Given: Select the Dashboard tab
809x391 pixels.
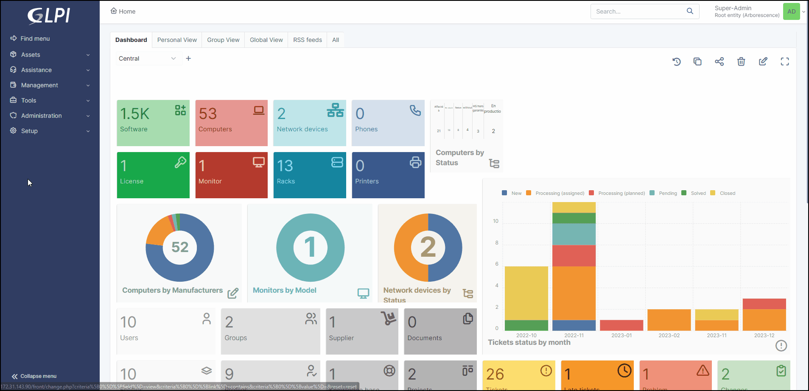Looking at the screenshot, I should point(131,40).
